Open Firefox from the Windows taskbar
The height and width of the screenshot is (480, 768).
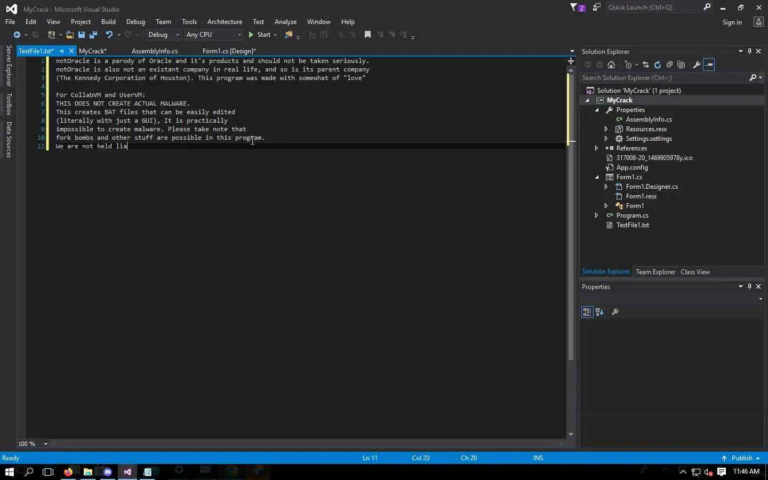(68, 471)
